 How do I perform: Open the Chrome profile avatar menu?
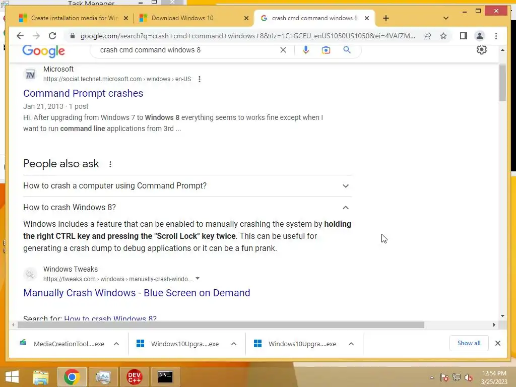[480, 36]
